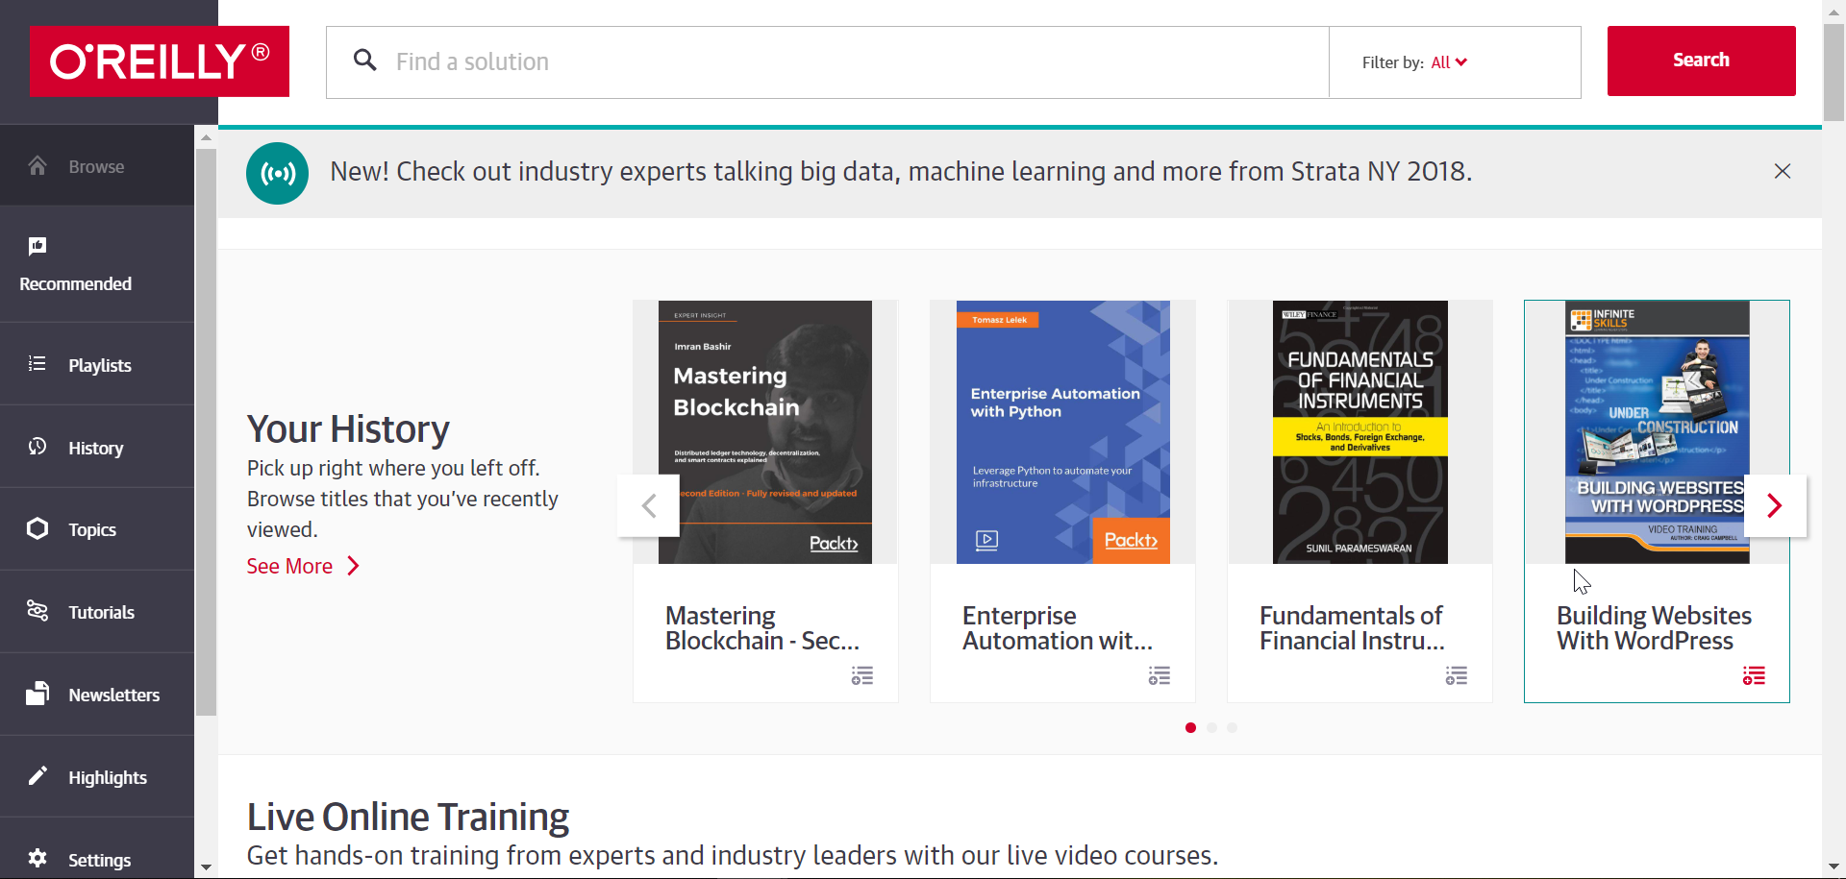Click the main page scrollbar up arrow

click(x=1834, y=11)
